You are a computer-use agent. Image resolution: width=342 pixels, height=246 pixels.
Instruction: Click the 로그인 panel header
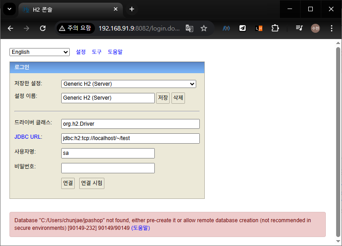pos(107,67)
